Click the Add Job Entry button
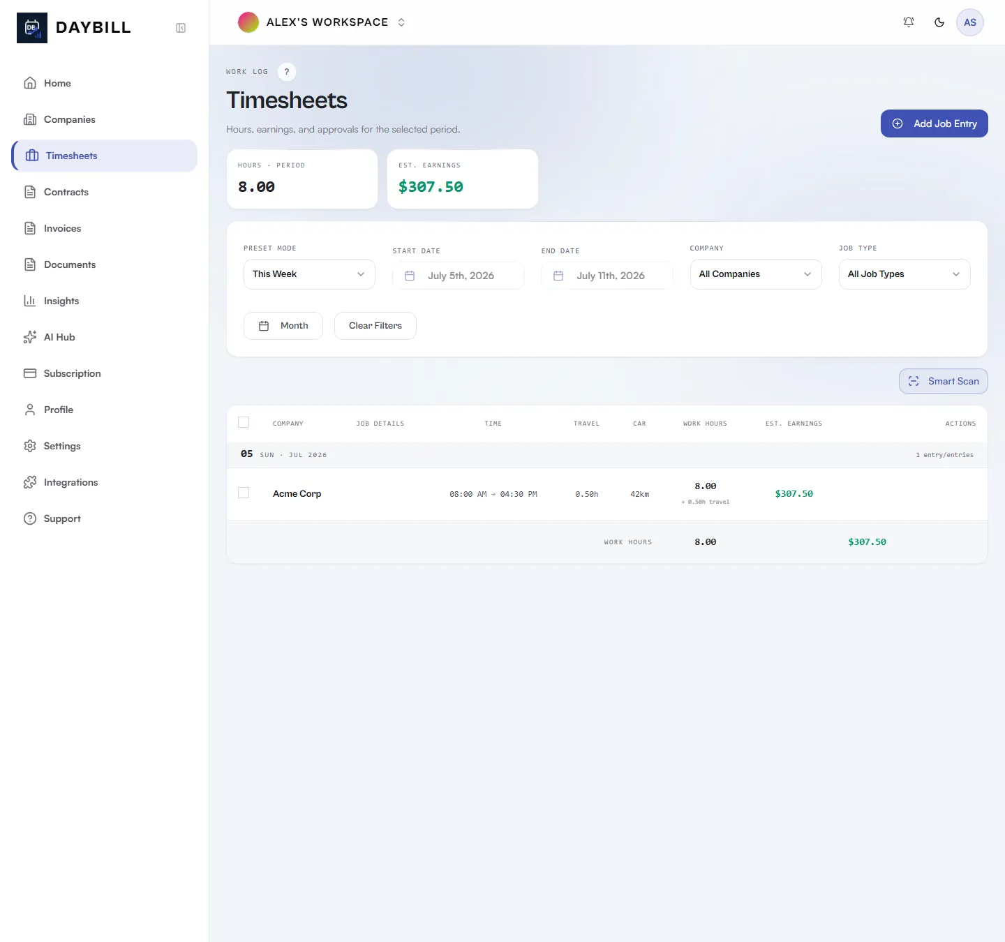Screen dimensions: 1005x942 point(934,124)
